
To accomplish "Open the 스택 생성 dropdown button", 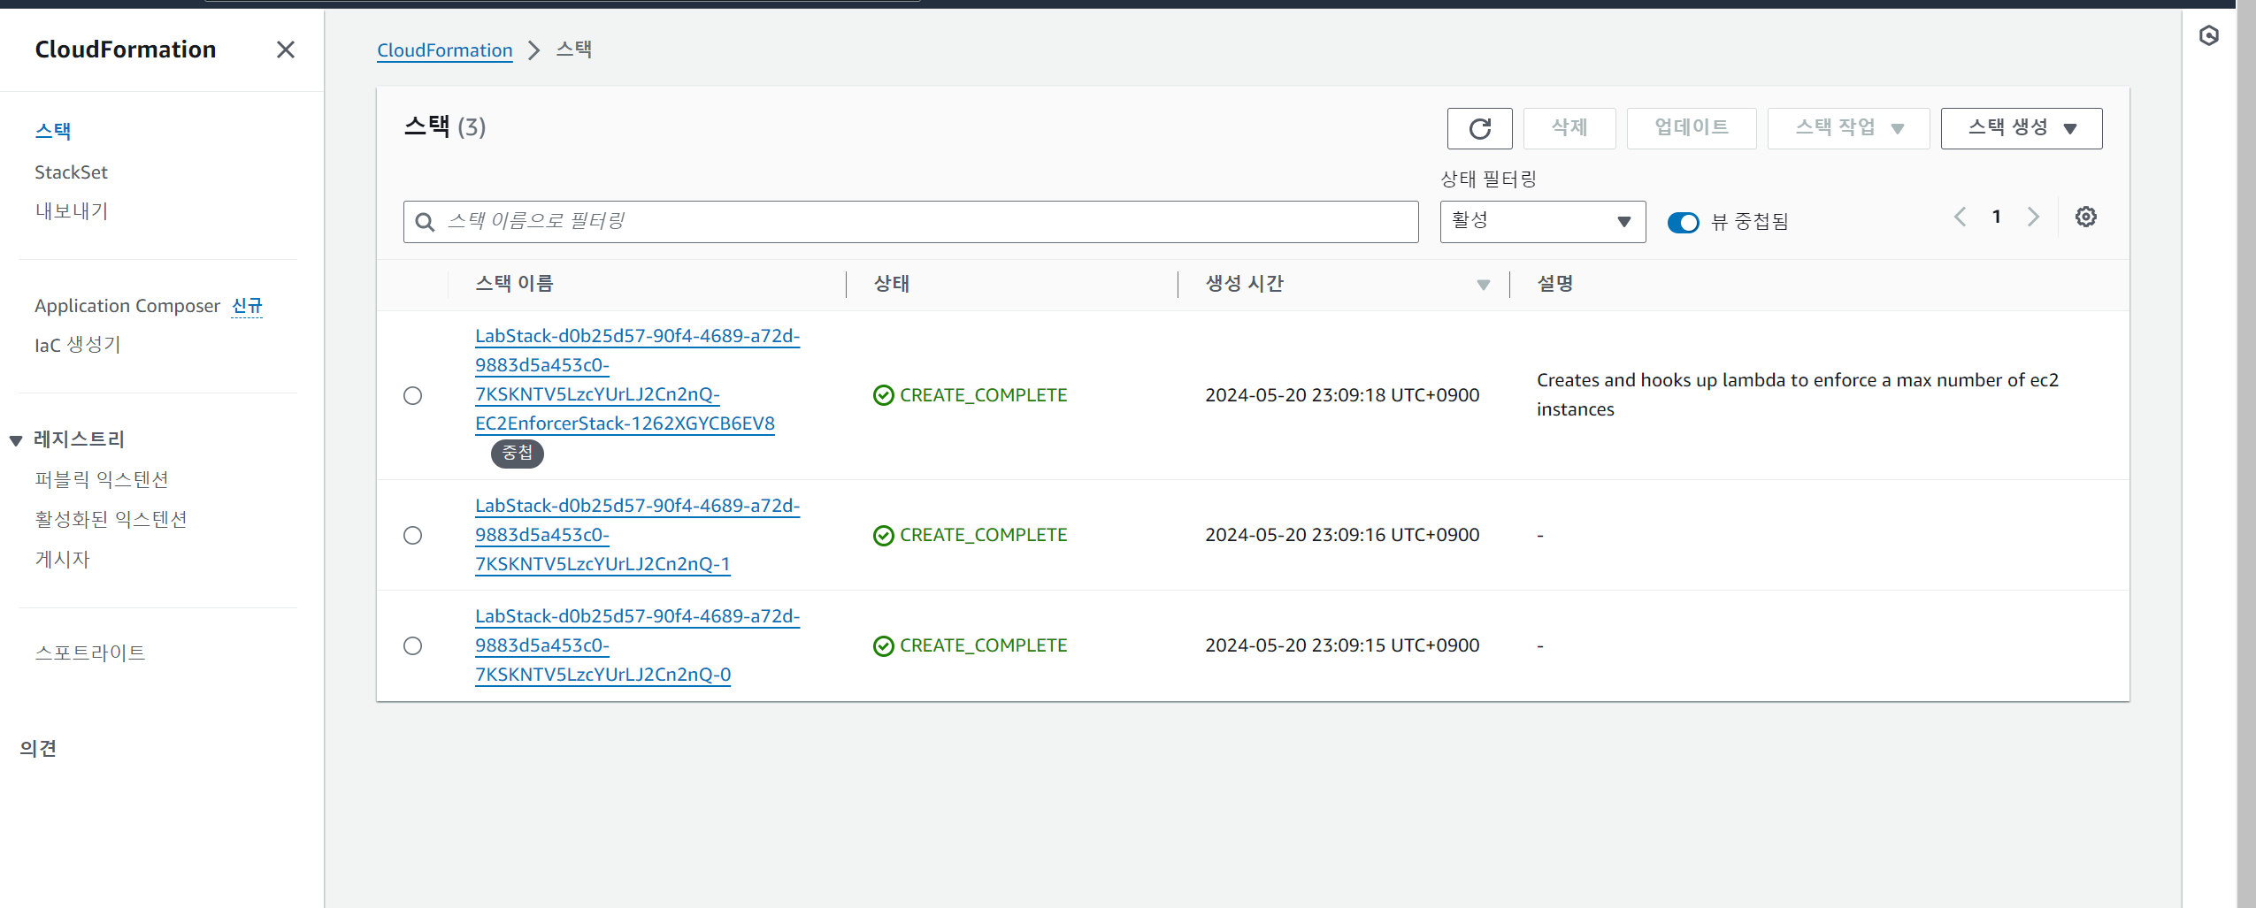I will 2021,128.
